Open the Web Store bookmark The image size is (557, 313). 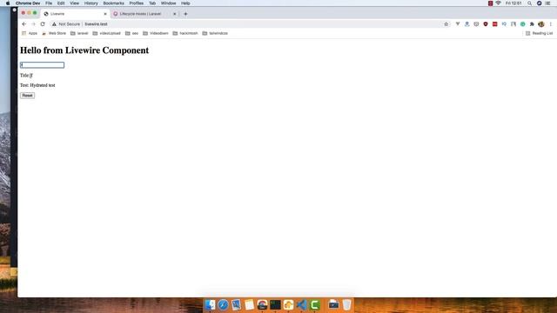coord(54,33)
